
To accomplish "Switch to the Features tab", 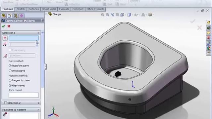I will pyautogui.click(x=8, y=9).
